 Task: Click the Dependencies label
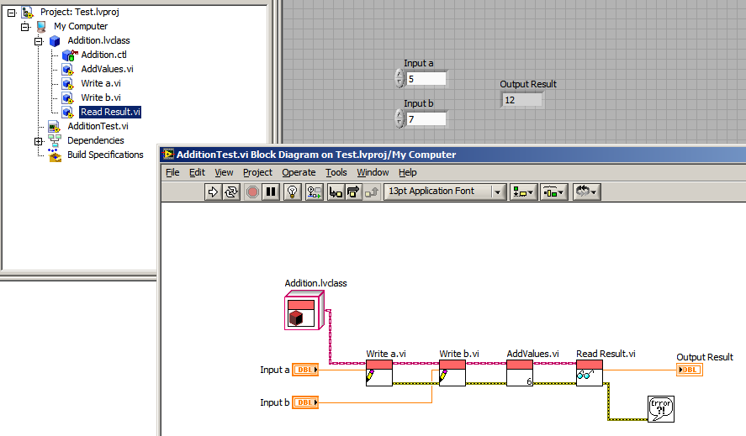(x=96, y=140)
